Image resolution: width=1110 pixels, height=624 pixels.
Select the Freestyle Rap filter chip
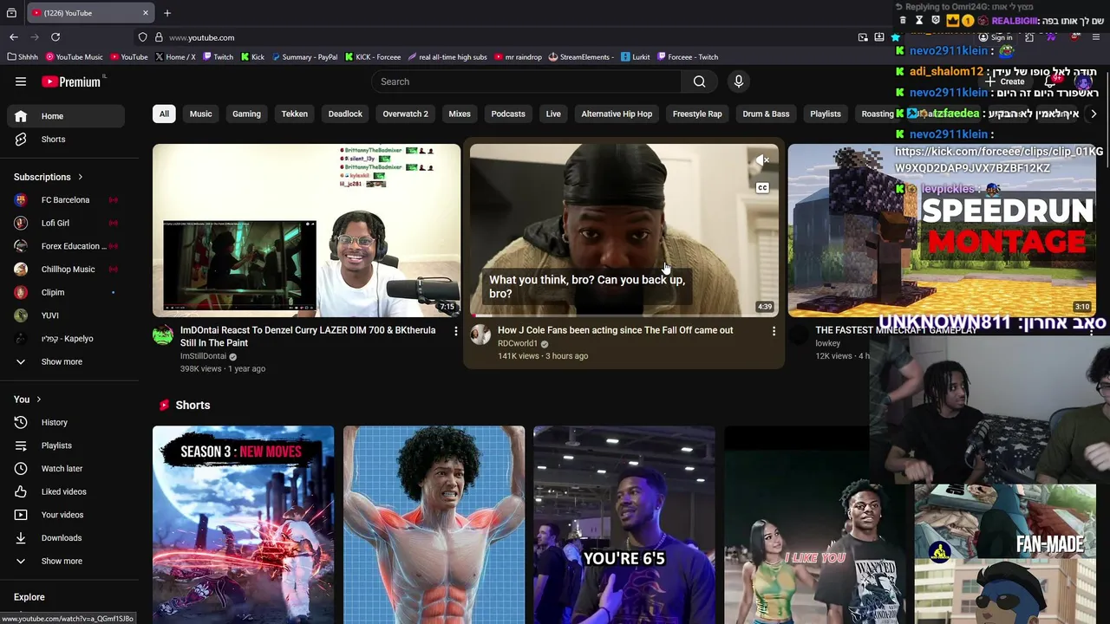point(697,114)
